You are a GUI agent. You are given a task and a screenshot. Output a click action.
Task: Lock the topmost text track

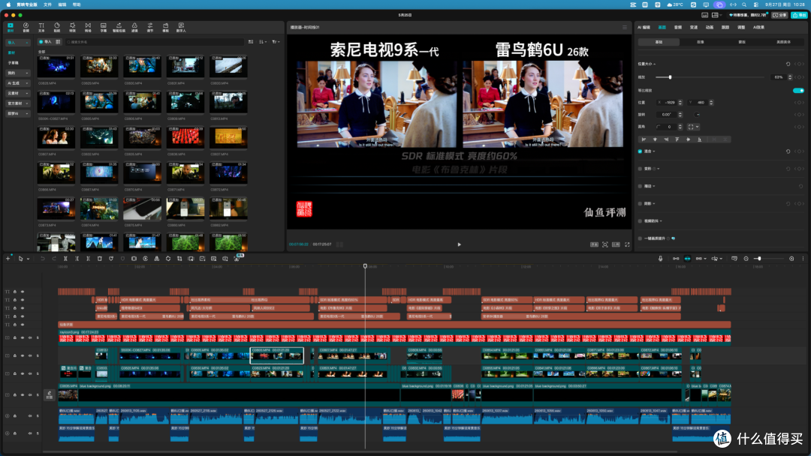click(15, 292)
